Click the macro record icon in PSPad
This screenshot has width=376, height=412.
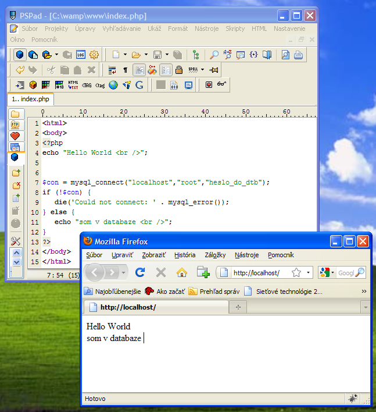click(209, 84)
